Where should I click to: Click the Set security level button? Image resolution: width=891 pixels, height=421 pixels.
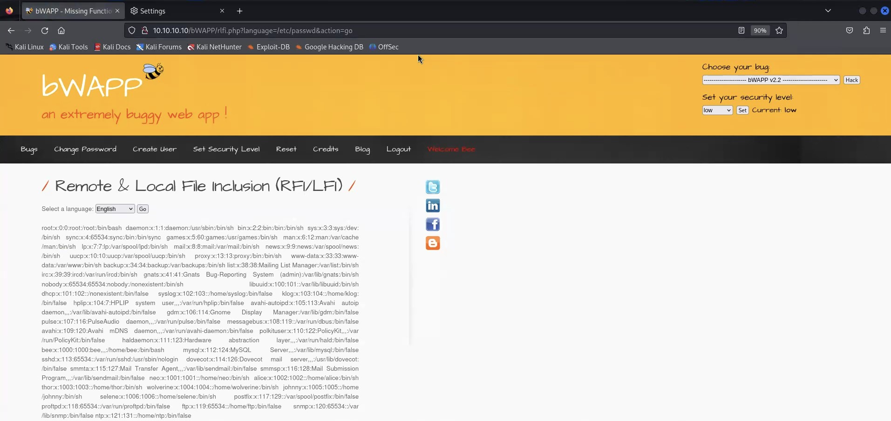(742, 110)
